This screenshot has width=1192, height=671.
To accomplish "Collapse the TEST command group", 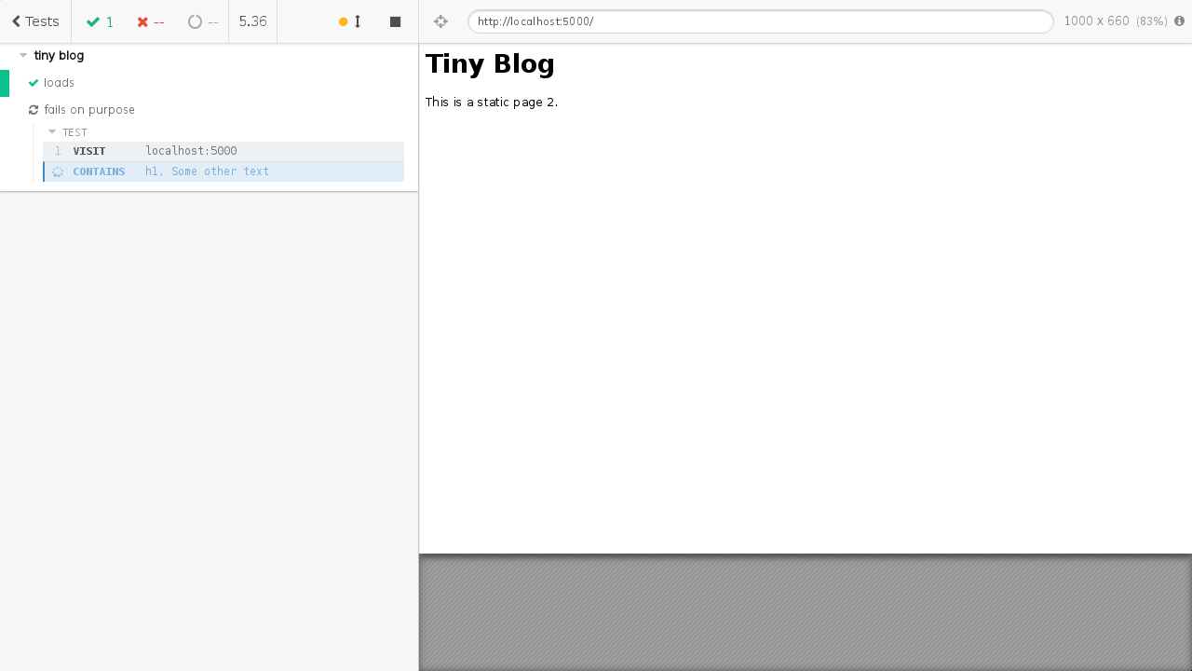I will pos(52,132).
